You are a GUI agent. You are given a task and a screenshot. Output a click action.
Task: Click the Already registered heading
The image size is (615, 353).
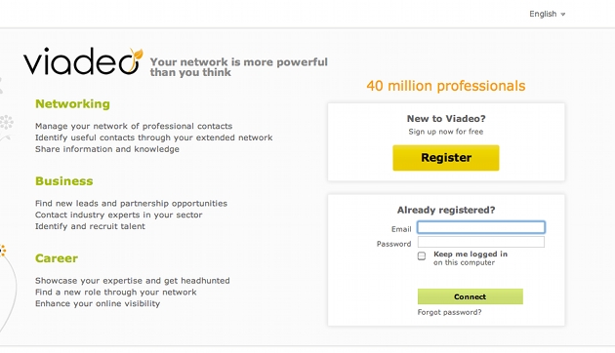[x=446, y=210]
